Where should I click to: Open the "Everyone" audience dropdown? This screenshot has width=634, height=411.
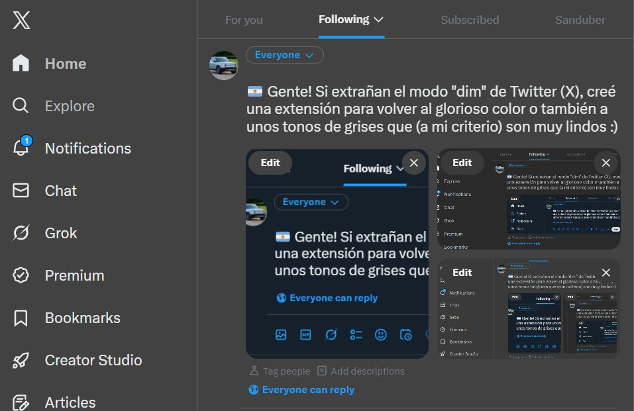pos(284,55)
